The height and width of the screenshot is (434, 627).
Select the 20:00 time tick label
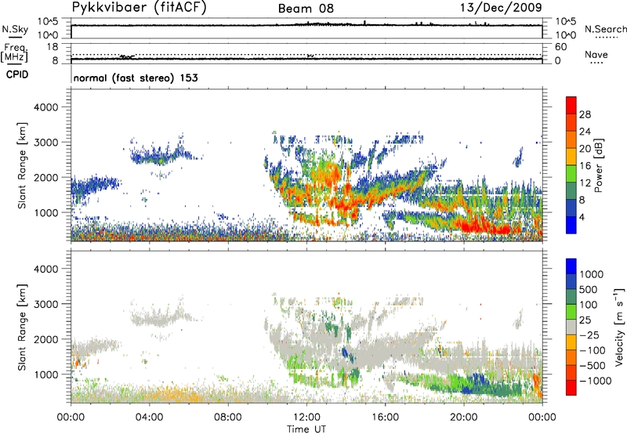(464, 418)
